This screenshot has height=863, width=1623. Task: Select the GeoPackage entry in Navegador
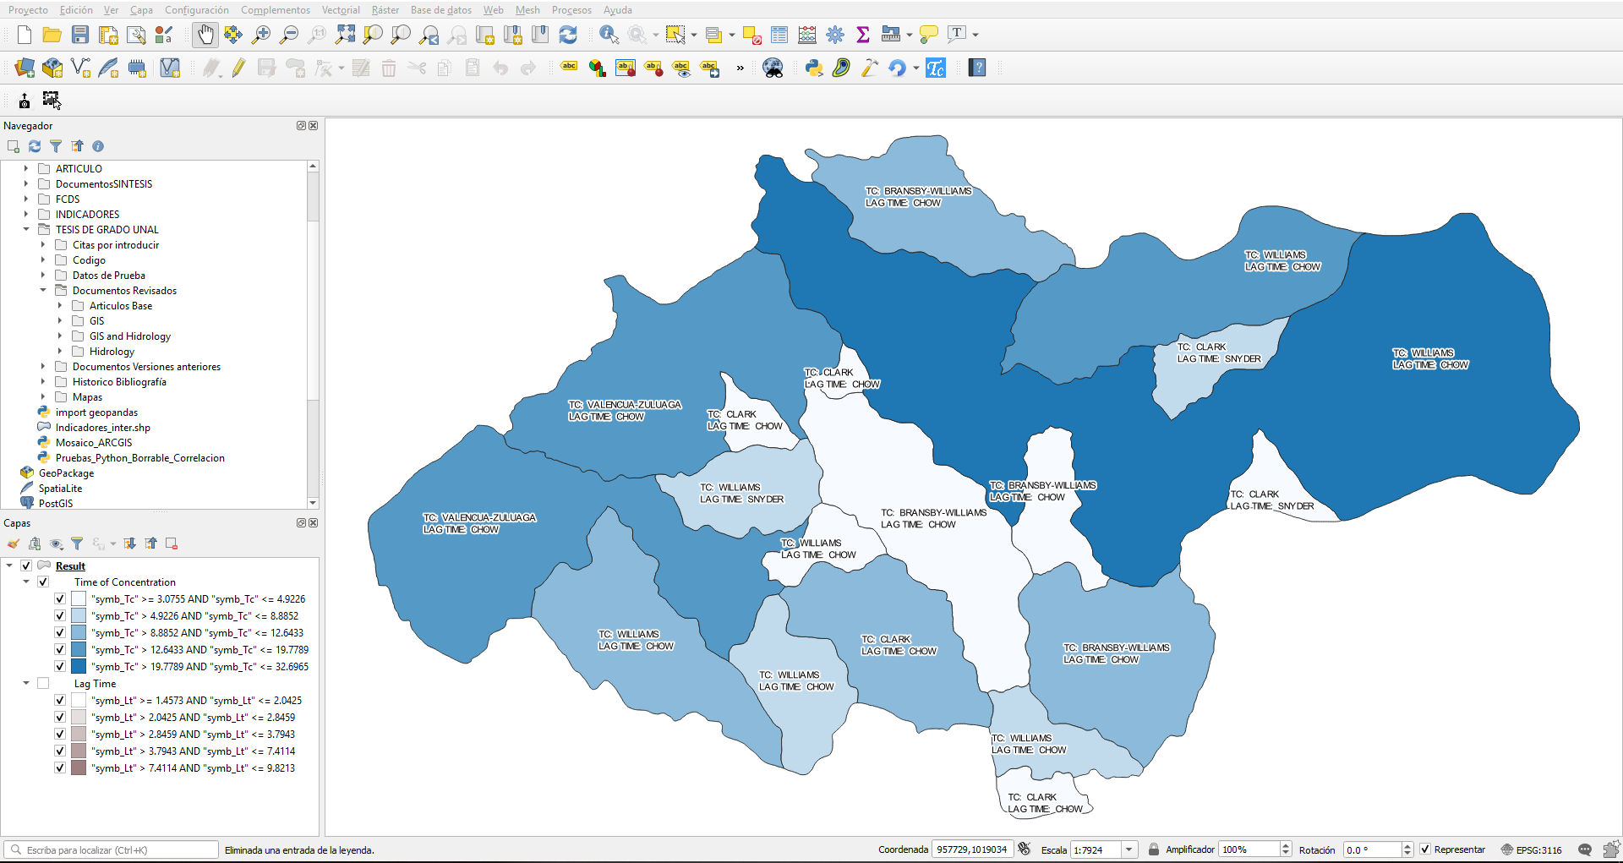point(66,472)
